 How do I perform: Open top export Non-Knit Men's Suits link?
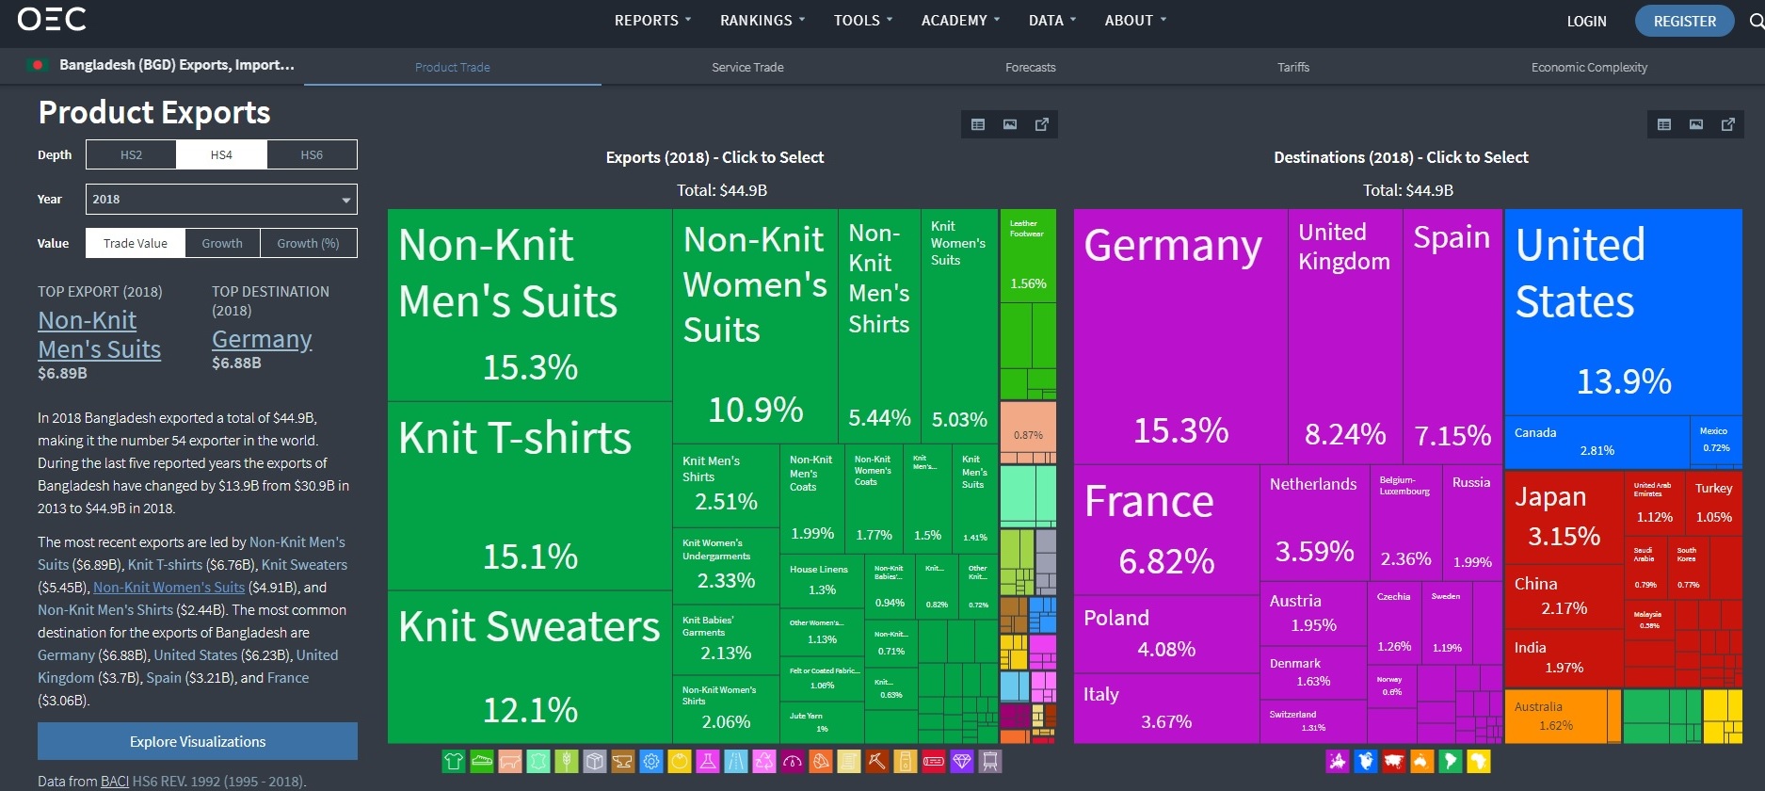tap(100, 334)
